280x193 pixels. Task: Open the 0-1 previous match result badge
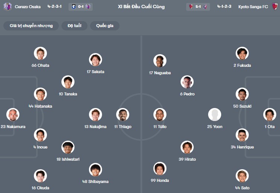80,7
